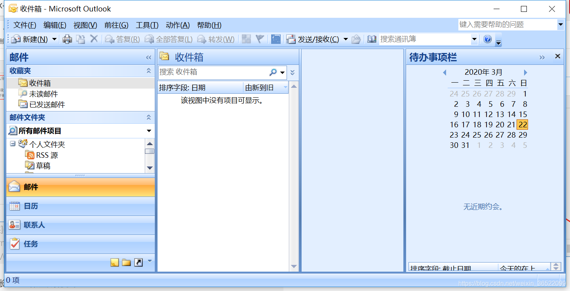
Task: Go to previous month in calendar
Action: click(445, 72)
